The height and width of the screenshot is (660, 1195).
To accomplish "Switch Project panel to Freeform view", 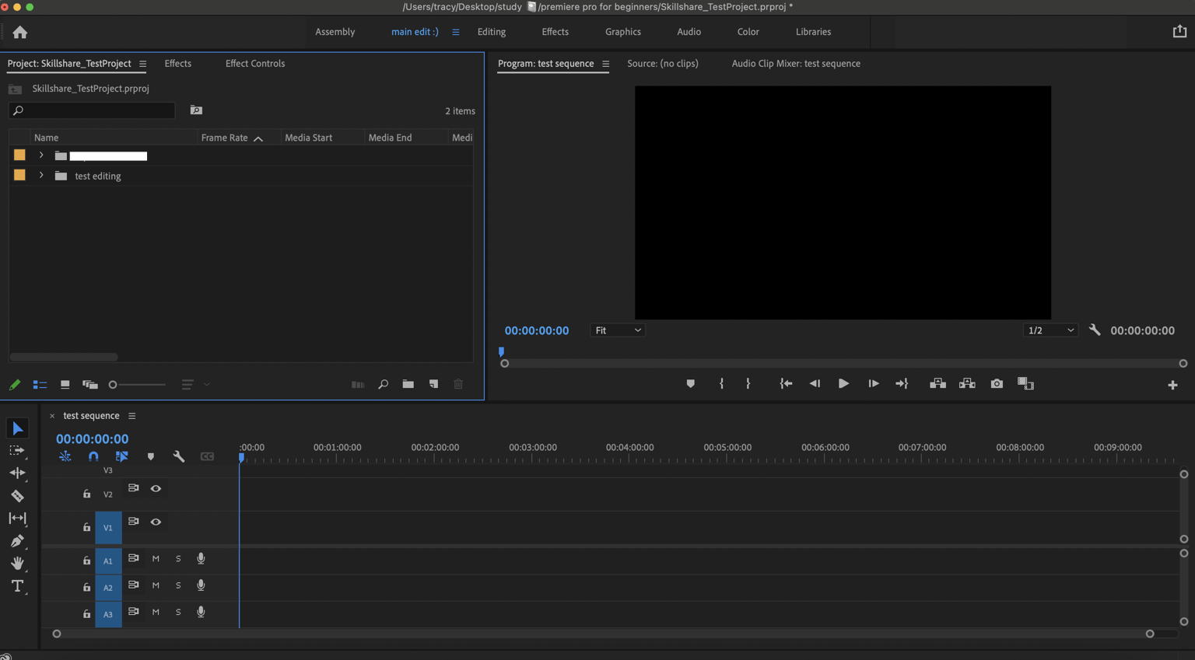I will (90, 384).
